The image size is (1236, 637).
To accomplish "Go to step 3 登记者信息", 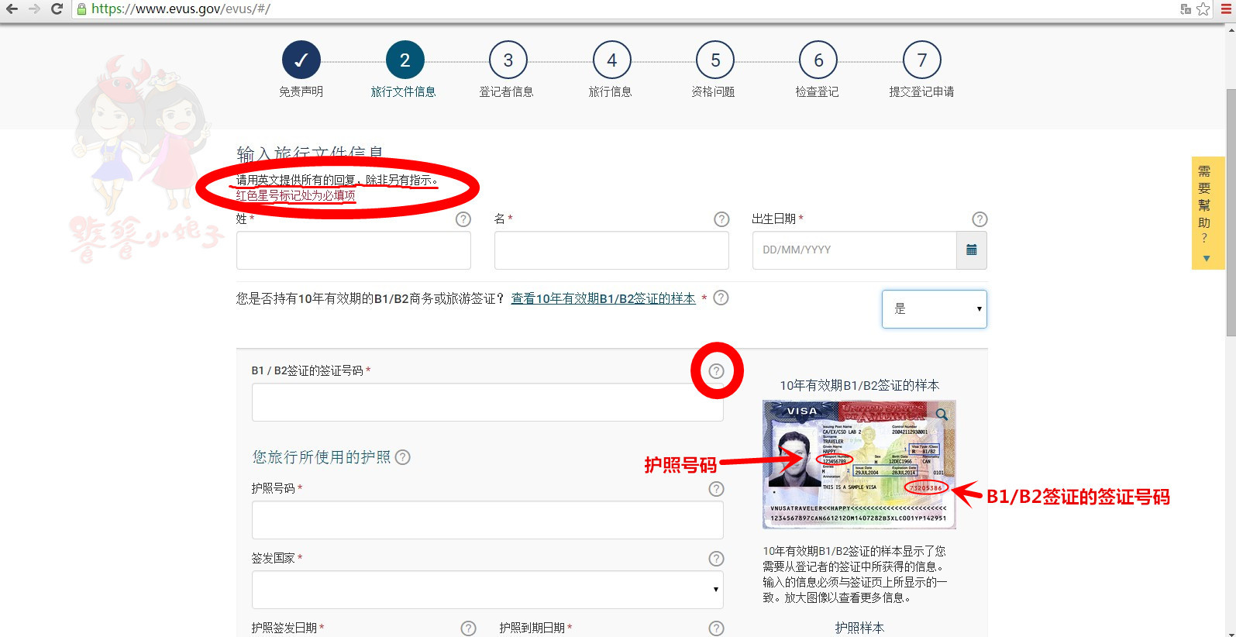I will point(508,60).
